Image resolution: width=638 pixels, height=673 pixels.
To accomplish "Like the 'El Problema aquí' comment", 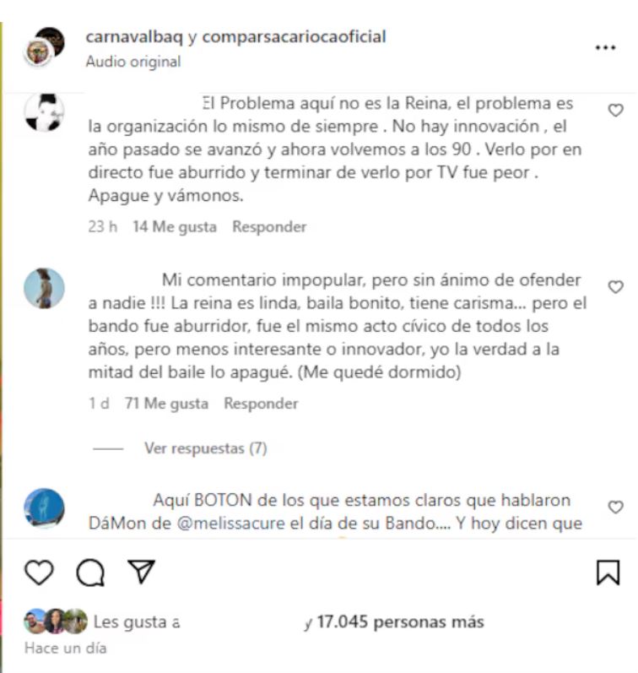I will (616, 111).
